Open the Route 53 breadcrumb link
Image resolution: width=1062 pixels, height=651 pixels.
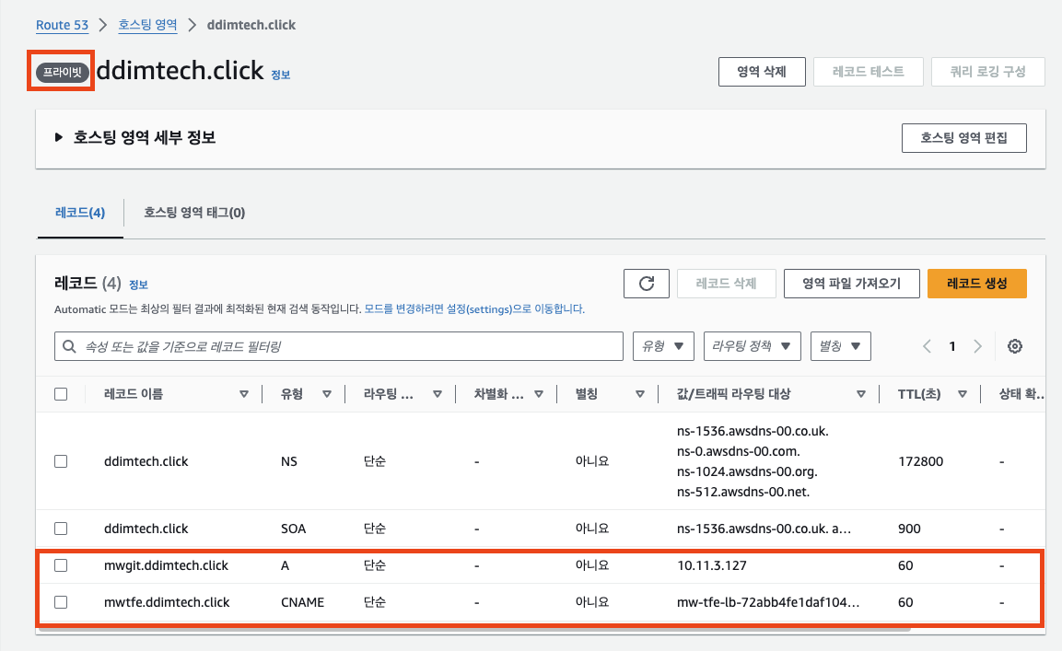pyautogui.click(x=63, y=25)
